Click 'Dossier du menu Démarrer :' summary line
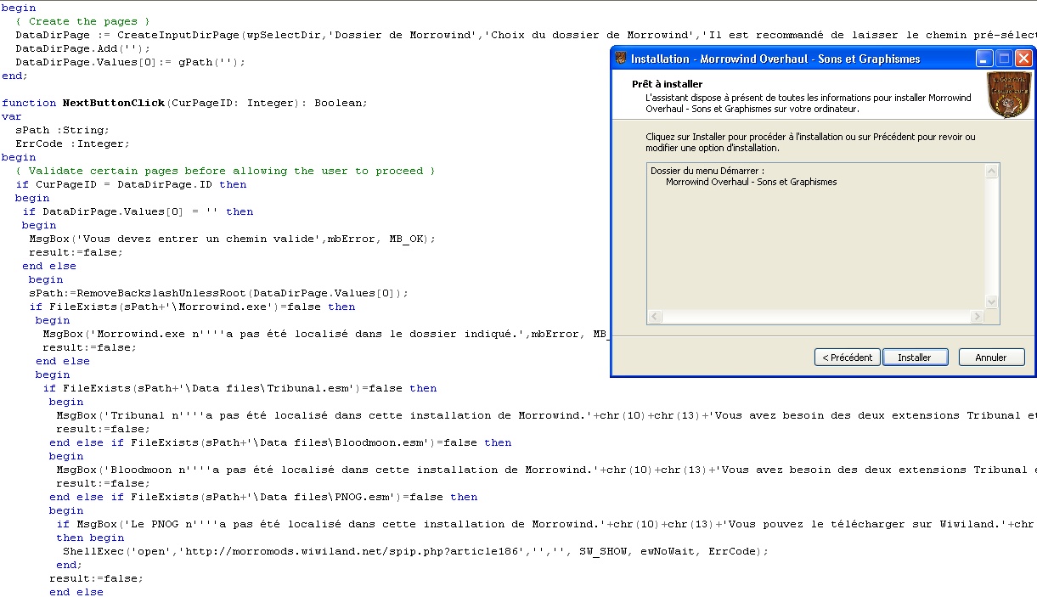 [x=707, y=171]
